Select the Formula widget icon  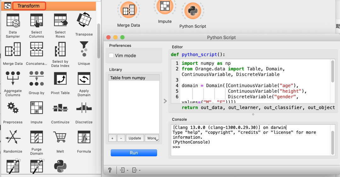point(84,137)
